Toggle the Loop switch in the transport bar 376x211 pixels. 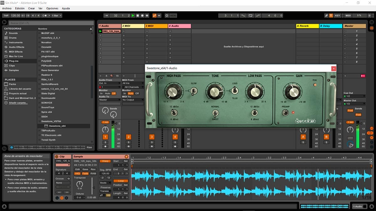point(250,15)
